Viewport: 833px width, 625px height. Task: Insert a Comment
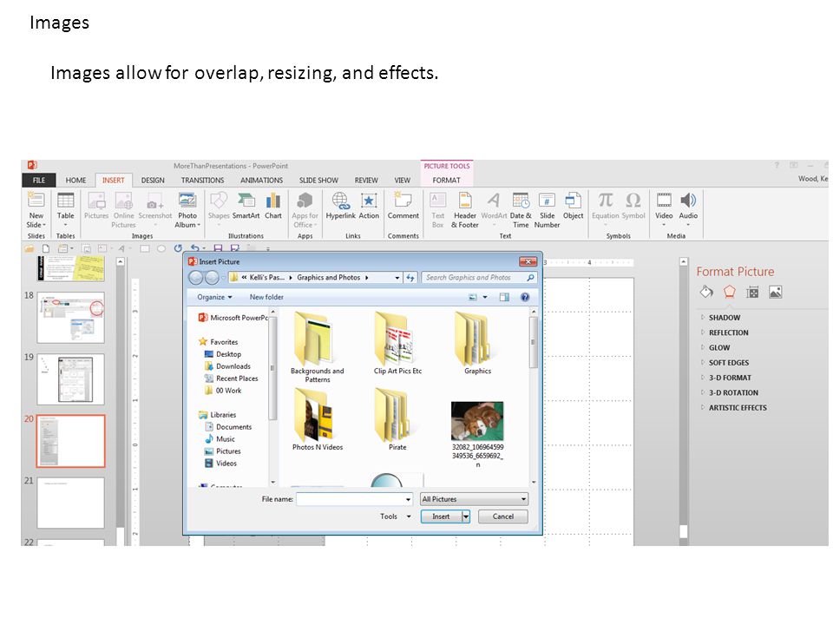coord(403,206)
